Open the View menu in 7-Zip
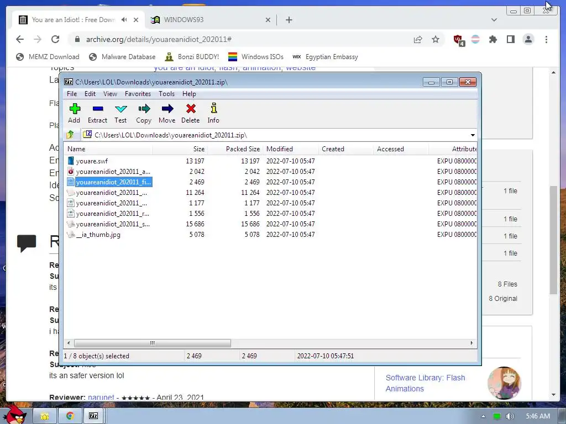The height and width of the screenshot is (424, 566). click(110, 94)
